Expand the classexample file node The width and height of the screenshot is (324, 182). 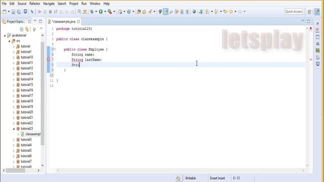[x=18, y=134]
